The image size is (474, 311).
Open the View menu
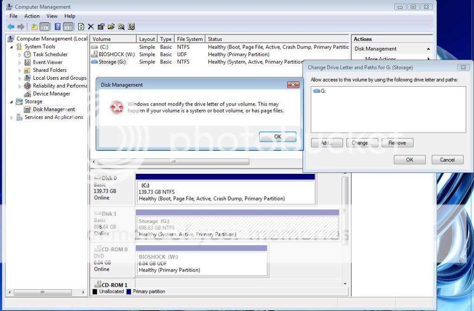coord(52,16)
